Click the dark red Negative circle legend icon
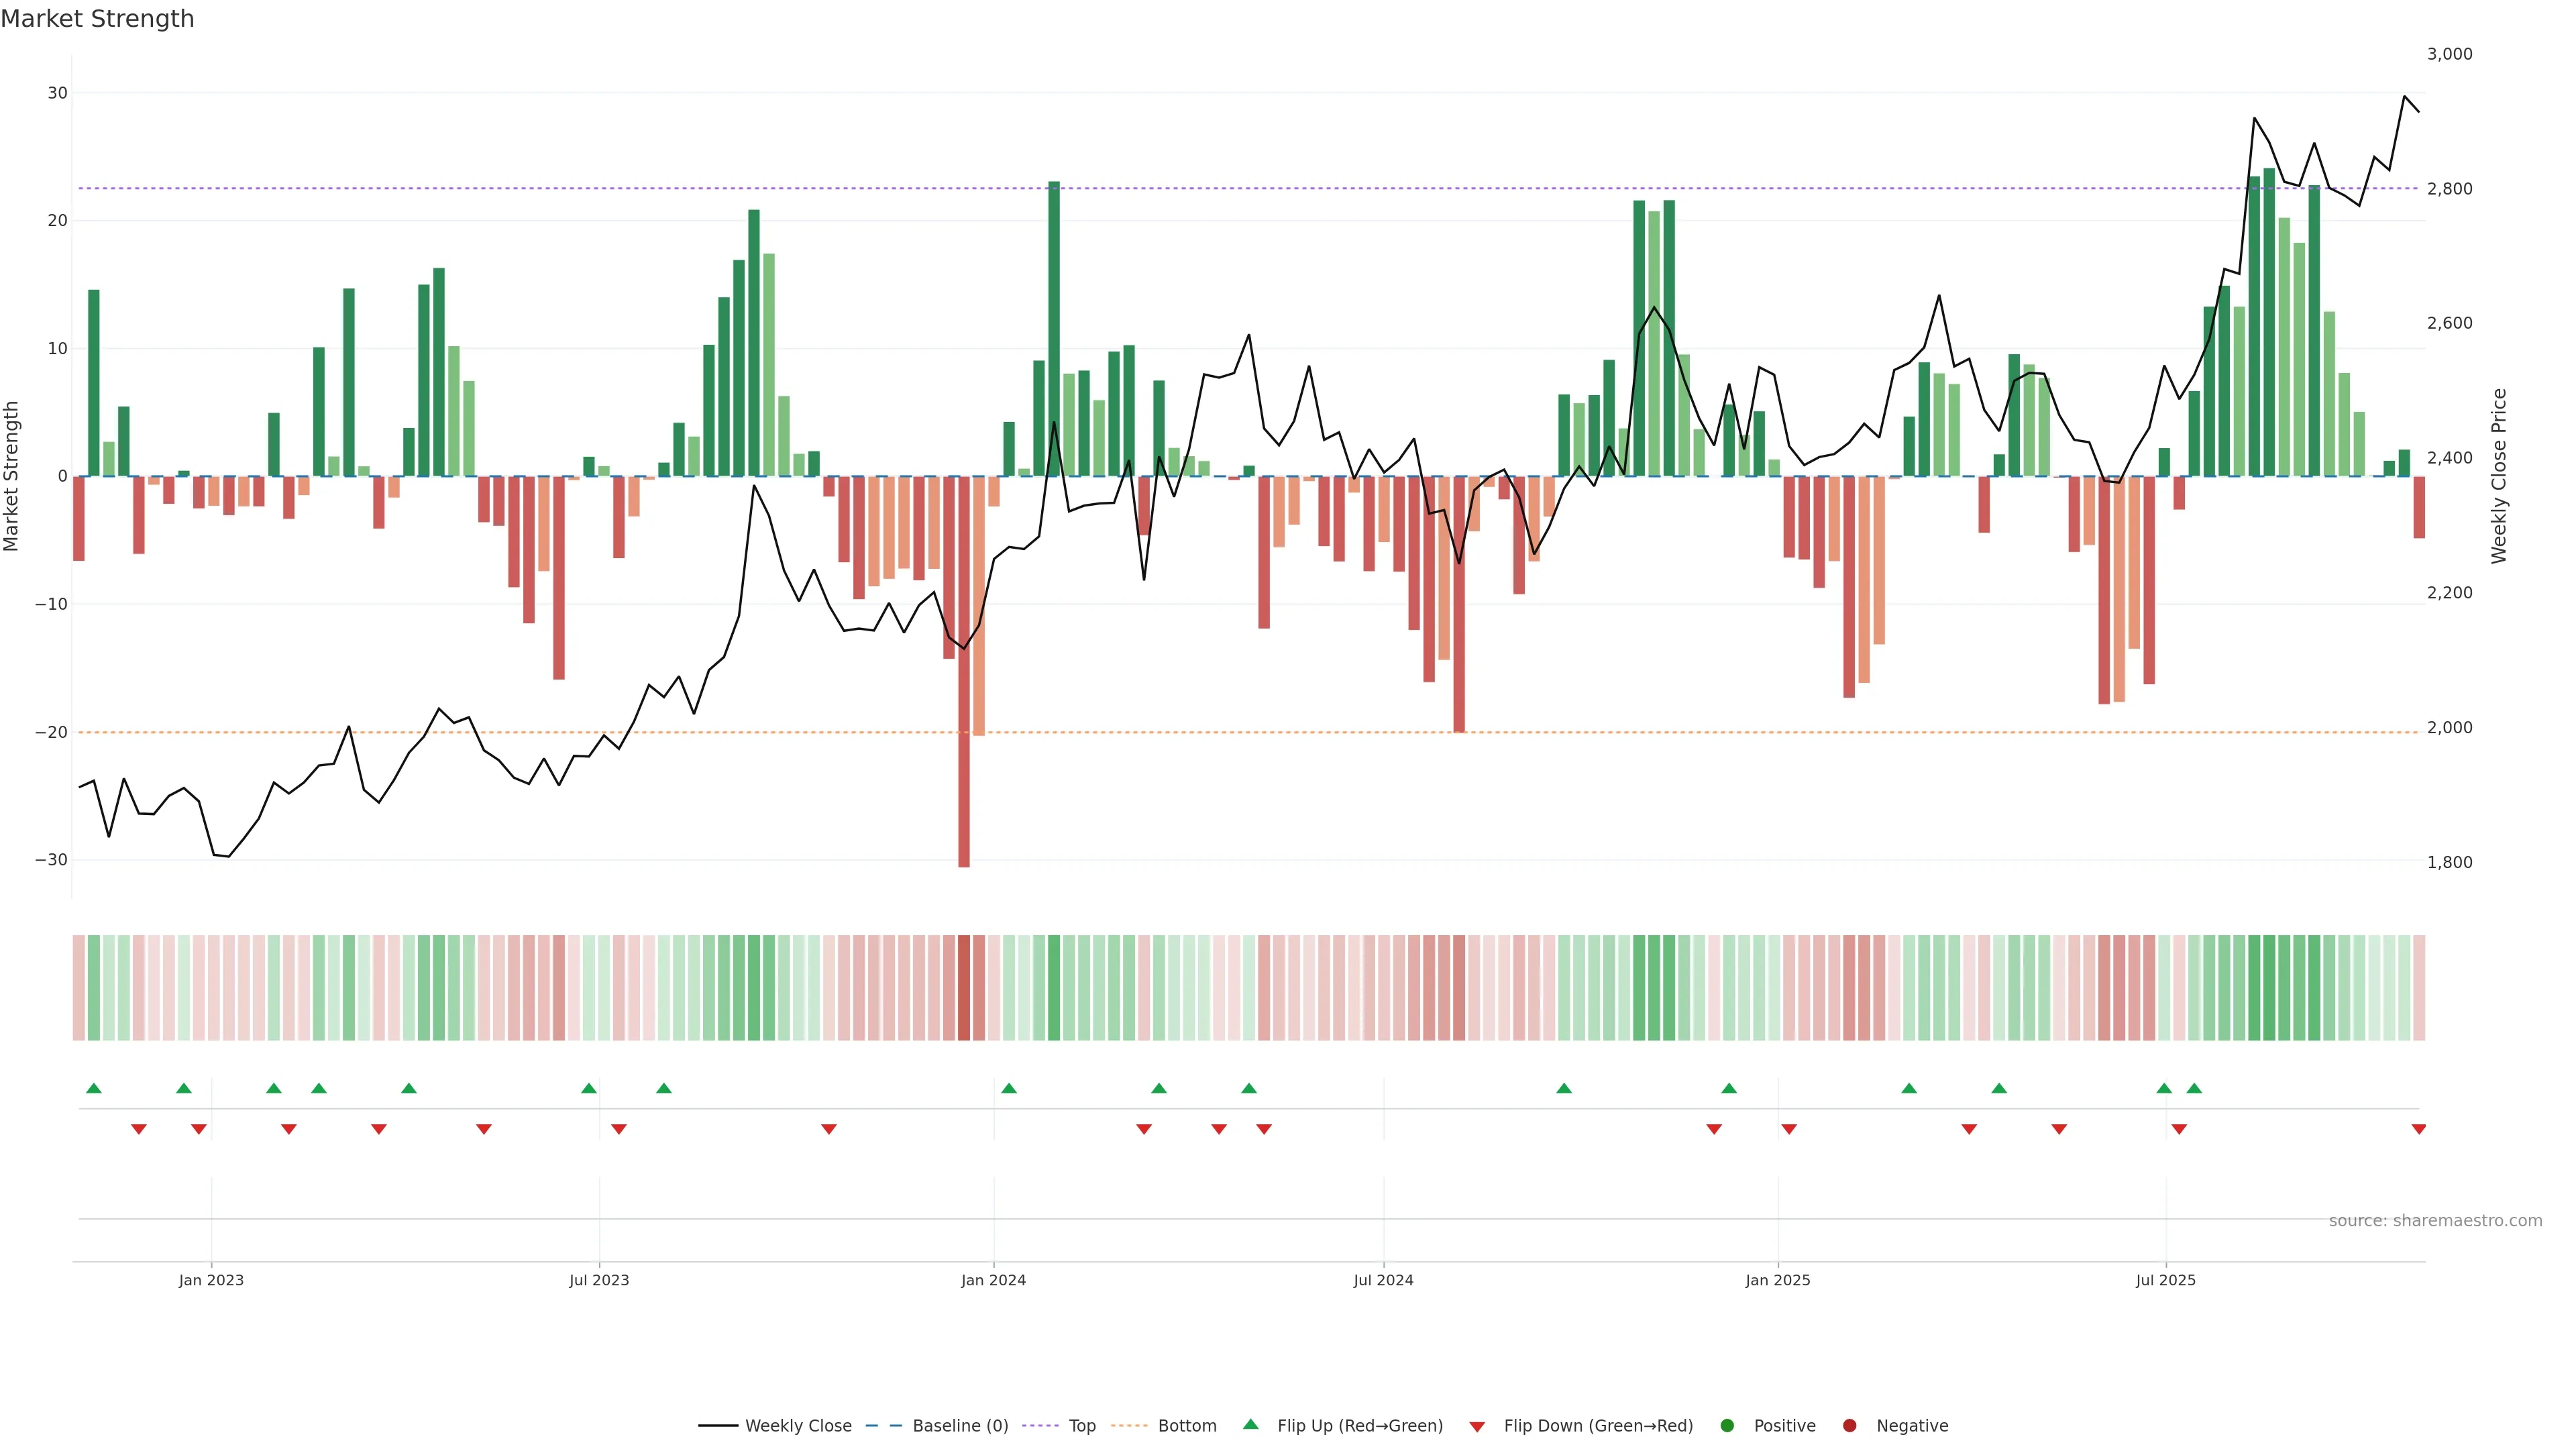Viewport: 2576px width, 1449px height. coord(1849,1425)
